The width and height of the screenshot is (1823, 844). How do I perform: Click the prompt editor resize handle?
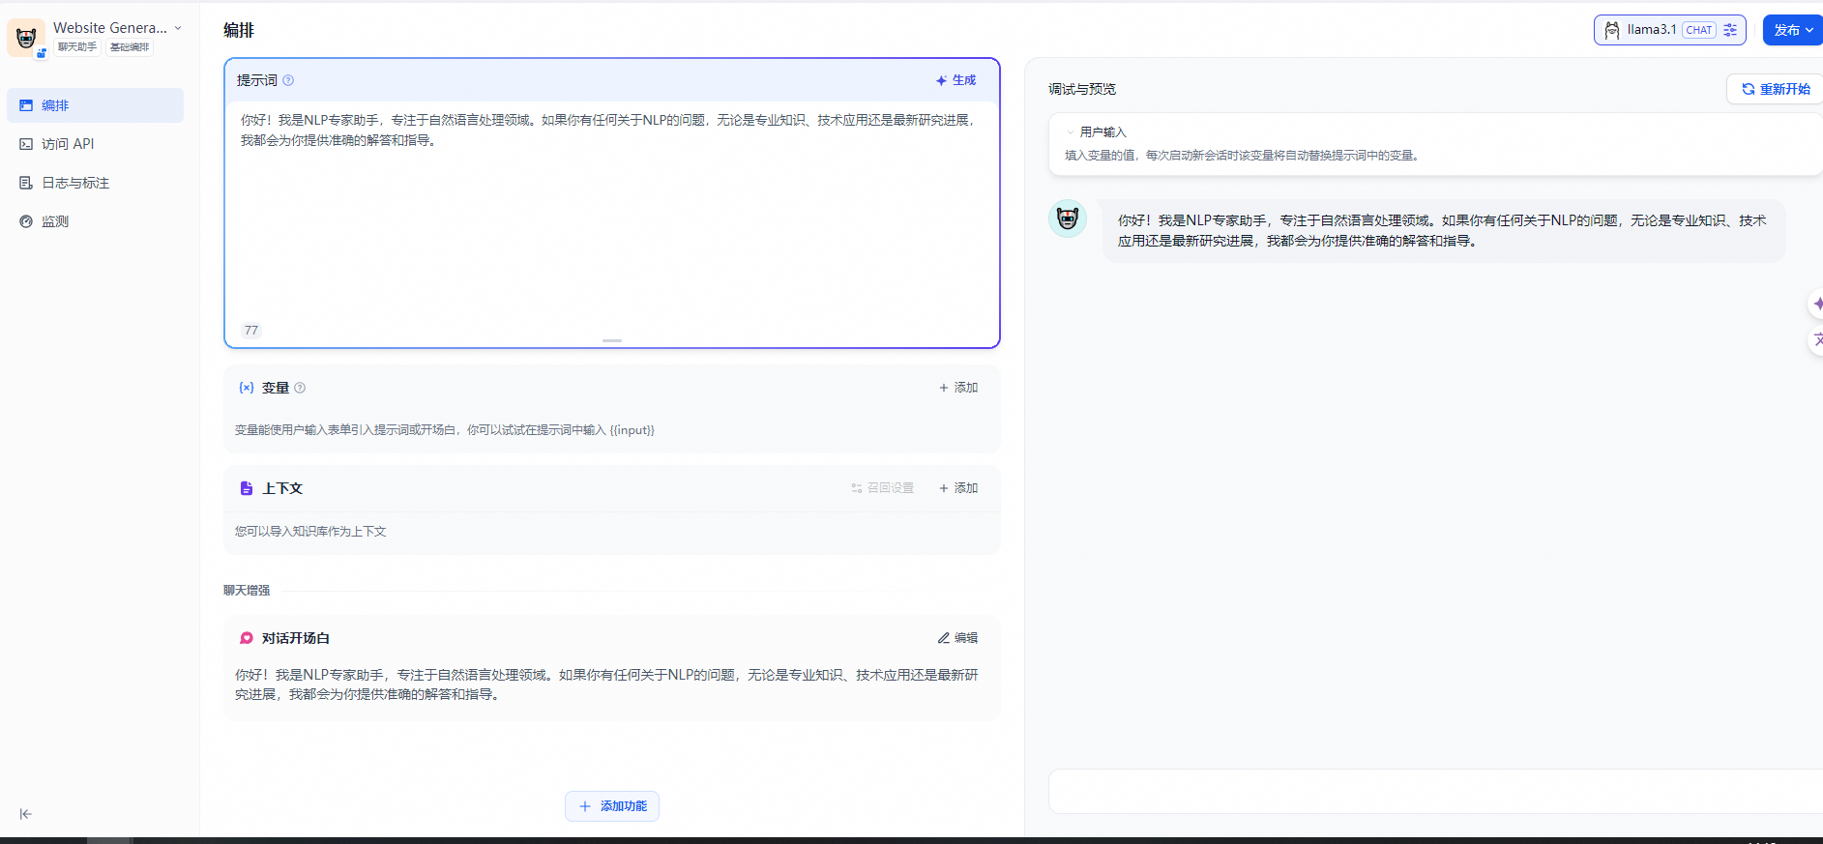(611, 340)
